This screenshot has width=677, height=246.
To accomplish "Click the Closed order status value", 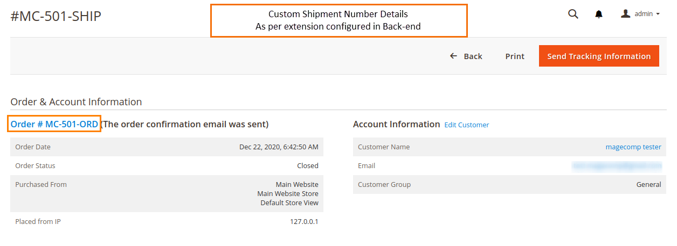I will tap(307, 166).
